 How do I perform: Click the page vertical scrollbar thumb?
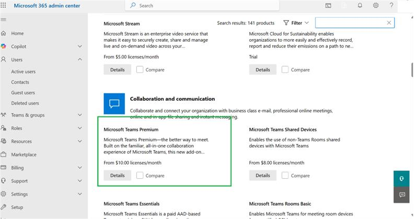412,70
